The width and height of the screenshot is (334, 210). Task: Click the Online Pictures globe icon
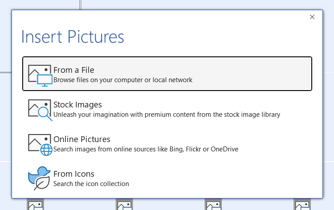click(40, 145)
